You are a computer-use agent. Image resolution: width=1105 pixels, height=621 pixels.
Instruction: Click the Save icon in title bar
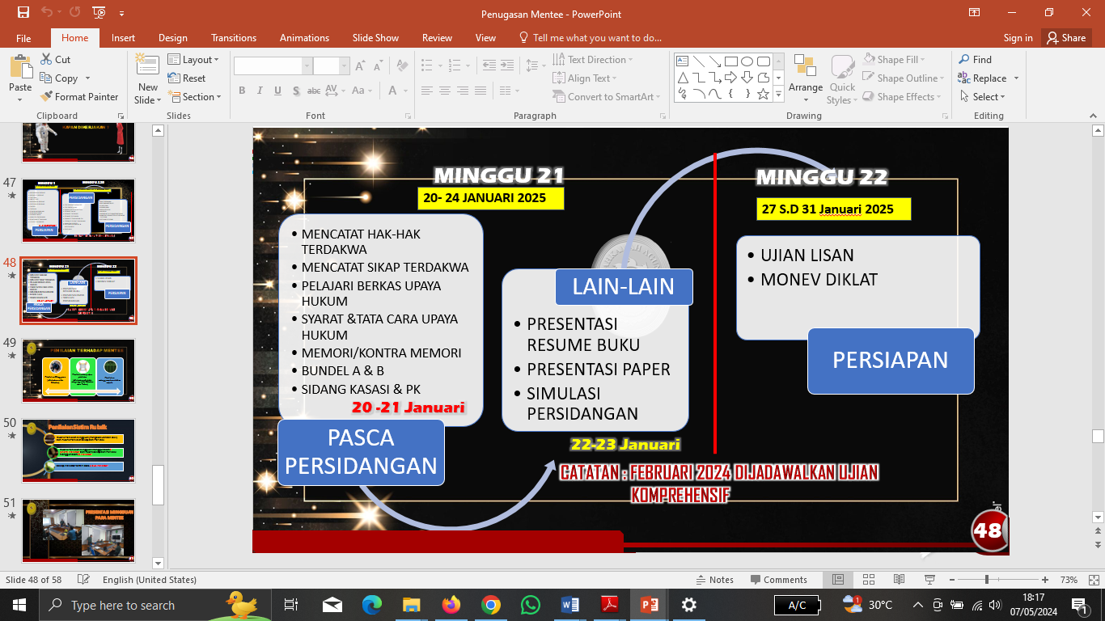[x=23, y=13]
